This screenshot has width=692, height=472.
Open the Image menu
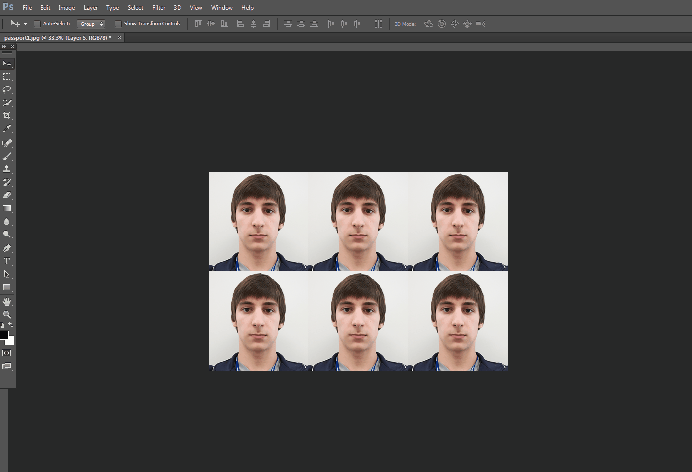(66, 7)
